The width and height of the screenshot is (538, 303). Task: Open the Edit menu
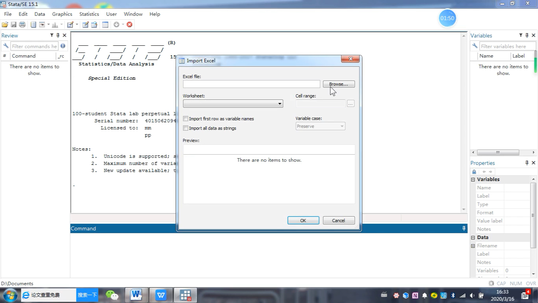tap(23, 14)
